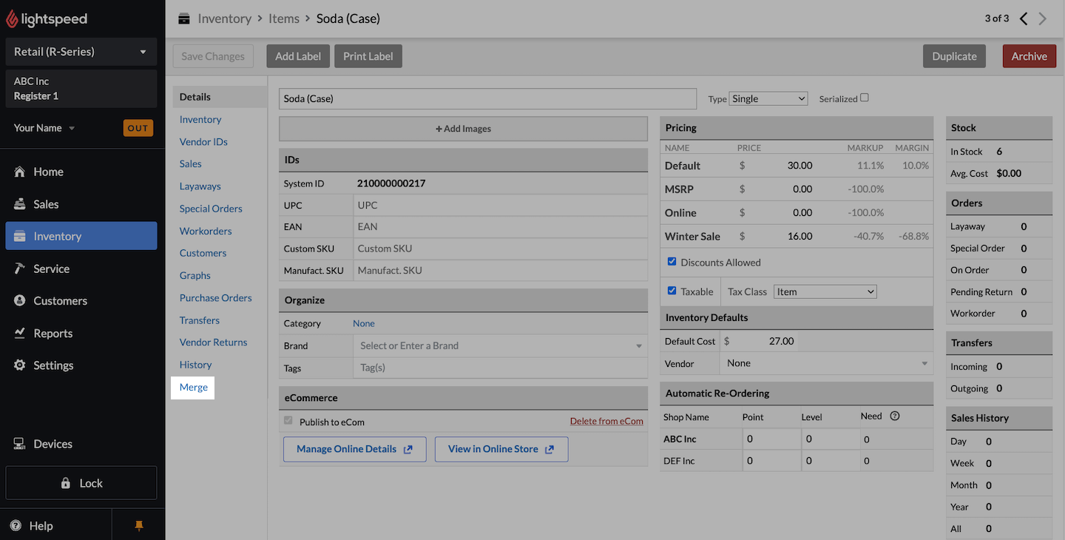Go to the next item arrow
Screen dimensions: 1065x540
tap(1043, 18)
